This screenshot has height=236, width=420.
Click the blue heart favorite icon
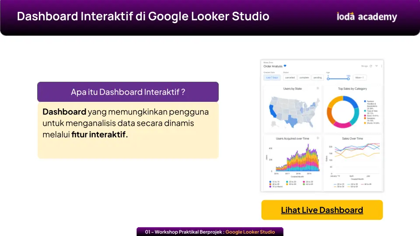(285, 66)
